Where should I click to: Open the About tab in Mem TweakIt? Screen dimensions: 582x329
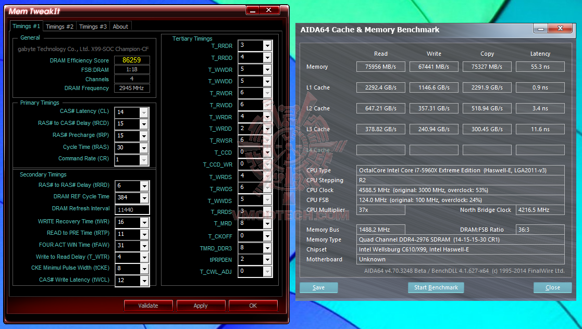click(x=120, y=27)
